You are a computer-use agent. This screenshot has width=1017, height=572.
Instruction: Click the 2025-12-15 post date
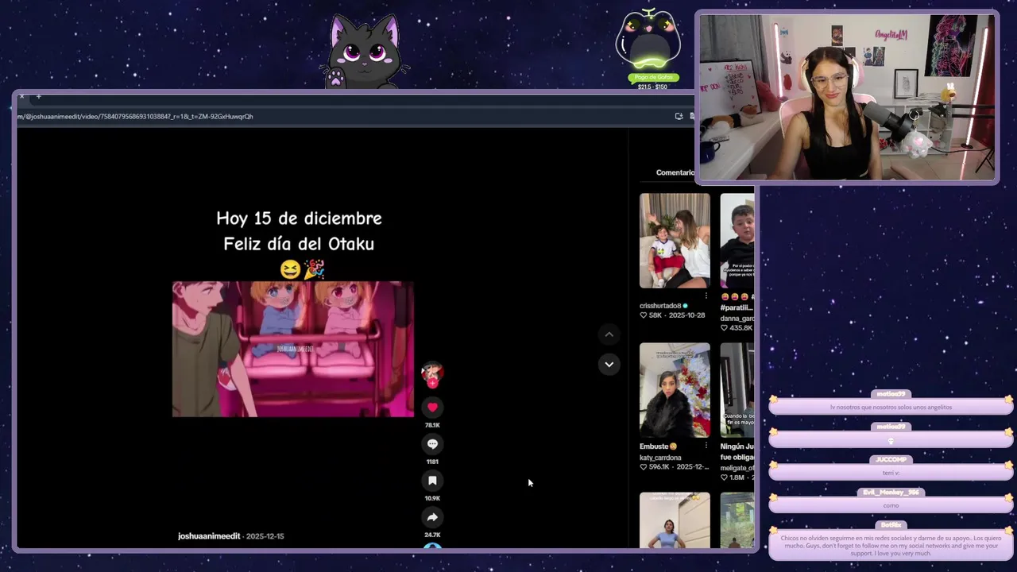tap(265, 536)
